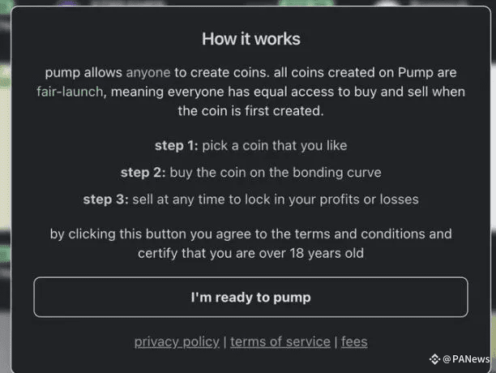Click the highlighted word "anyone"
496x373 pixels.
point(148,73)
